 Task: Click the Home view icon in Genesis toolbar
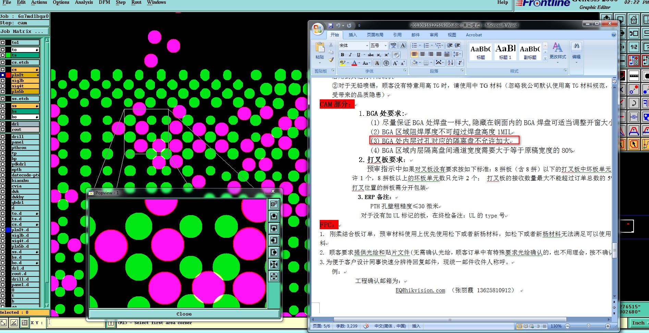[634, 19]
